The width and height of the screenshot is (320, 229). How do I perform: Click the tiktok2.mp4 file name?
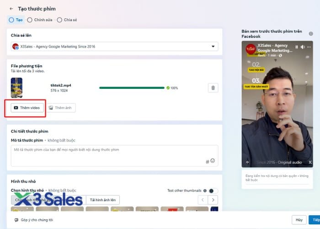click(61, 85)
